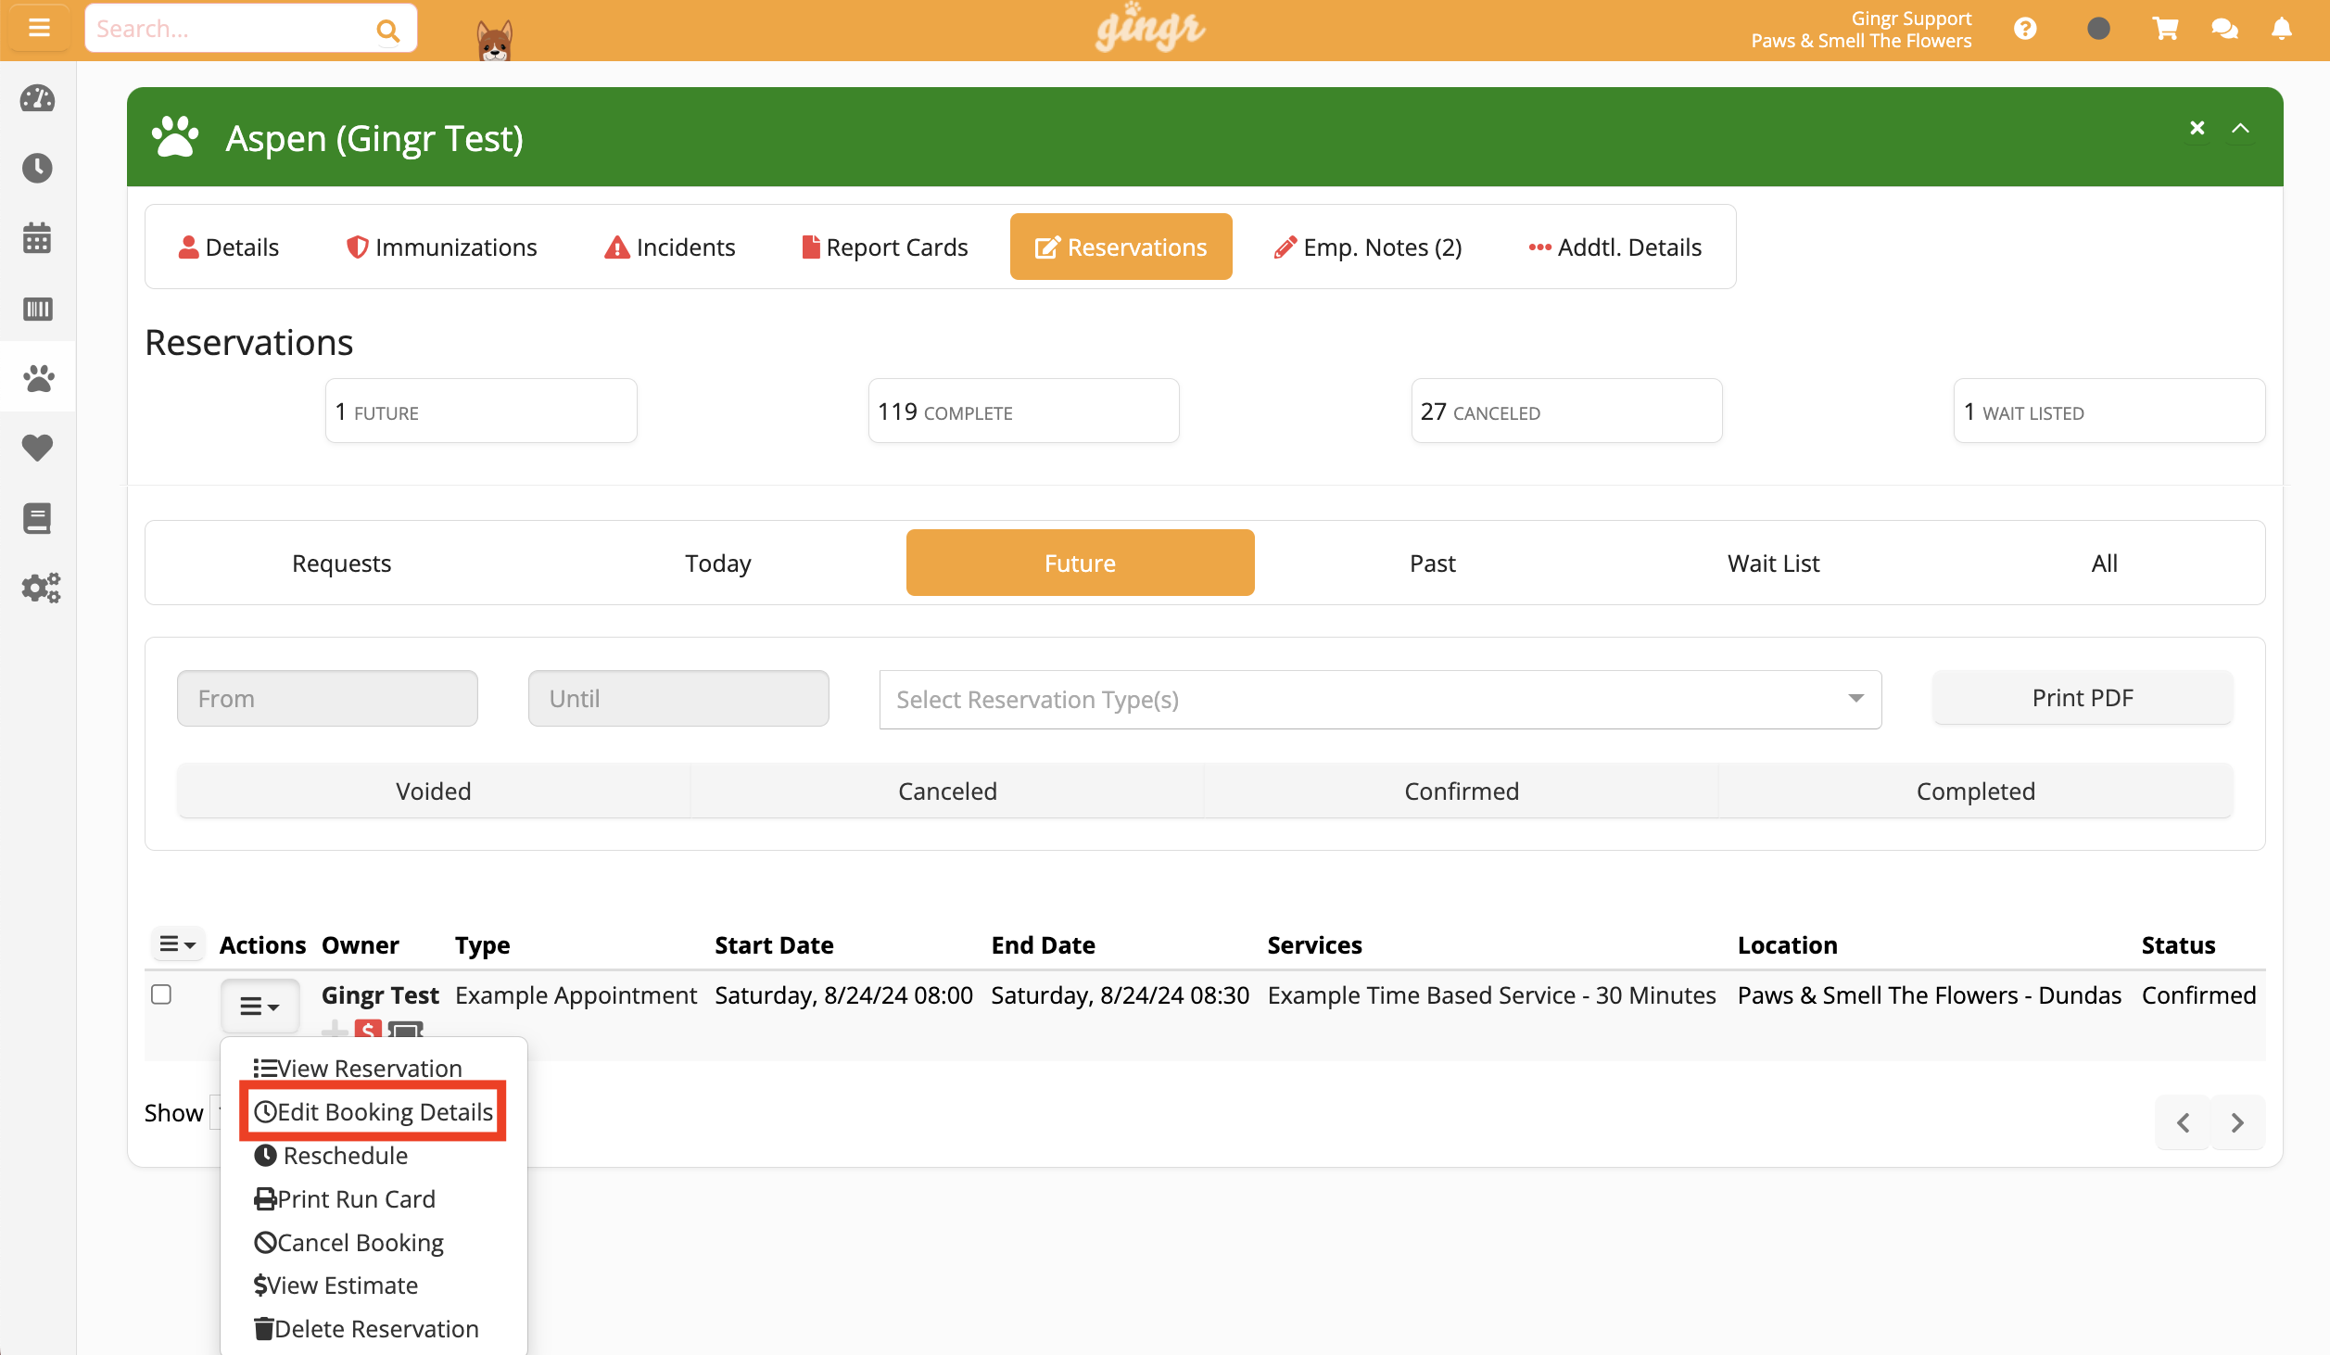Click the 27 Canceled summary card
Screen dimensions: 2330x1355
(1566, 411)
